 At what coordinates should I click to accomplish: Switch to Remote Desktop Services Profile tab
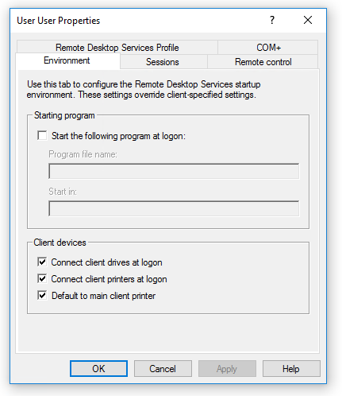pos(117,48)
